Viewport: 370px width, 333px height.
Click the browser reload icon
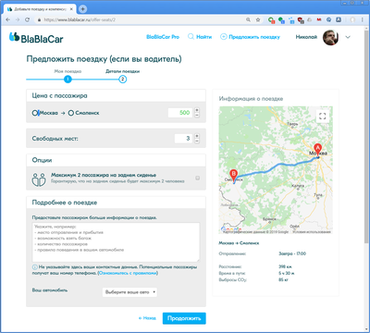(x=27, y=19)
